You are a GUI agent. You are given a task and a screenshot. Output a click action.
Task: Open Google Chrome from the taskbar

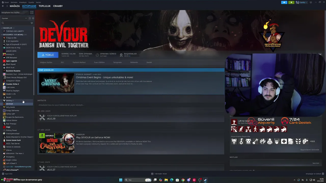click(183, 180)
